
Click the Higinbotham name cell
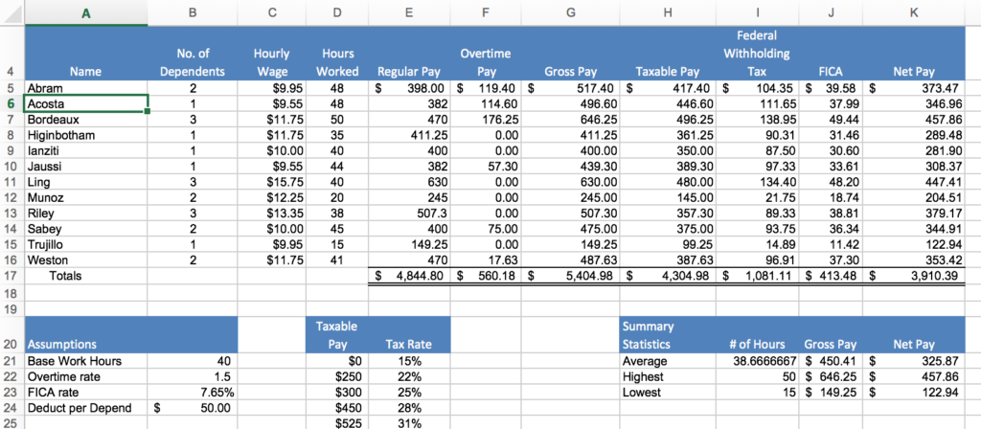click(86, 137)
